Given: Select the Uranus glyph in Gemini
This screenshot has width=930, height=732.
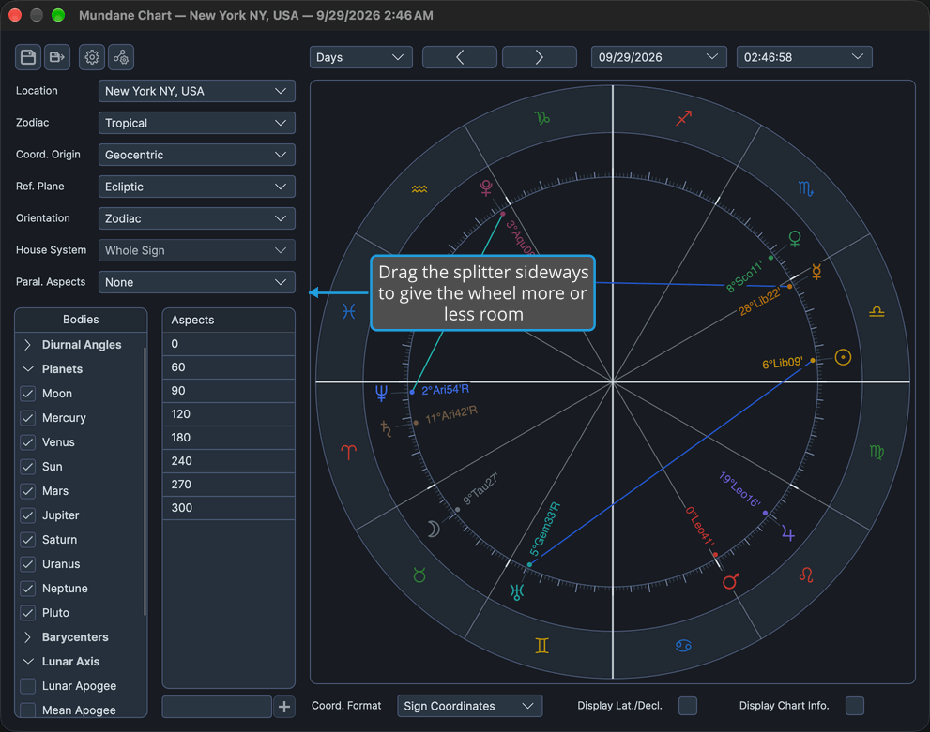Looking at the screenshot, I should (x=517, y=591).
